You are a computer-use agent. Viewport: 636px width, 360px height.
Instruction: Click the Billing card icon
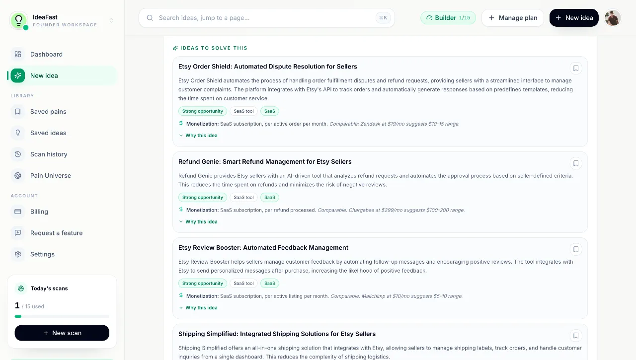[18, 212]
